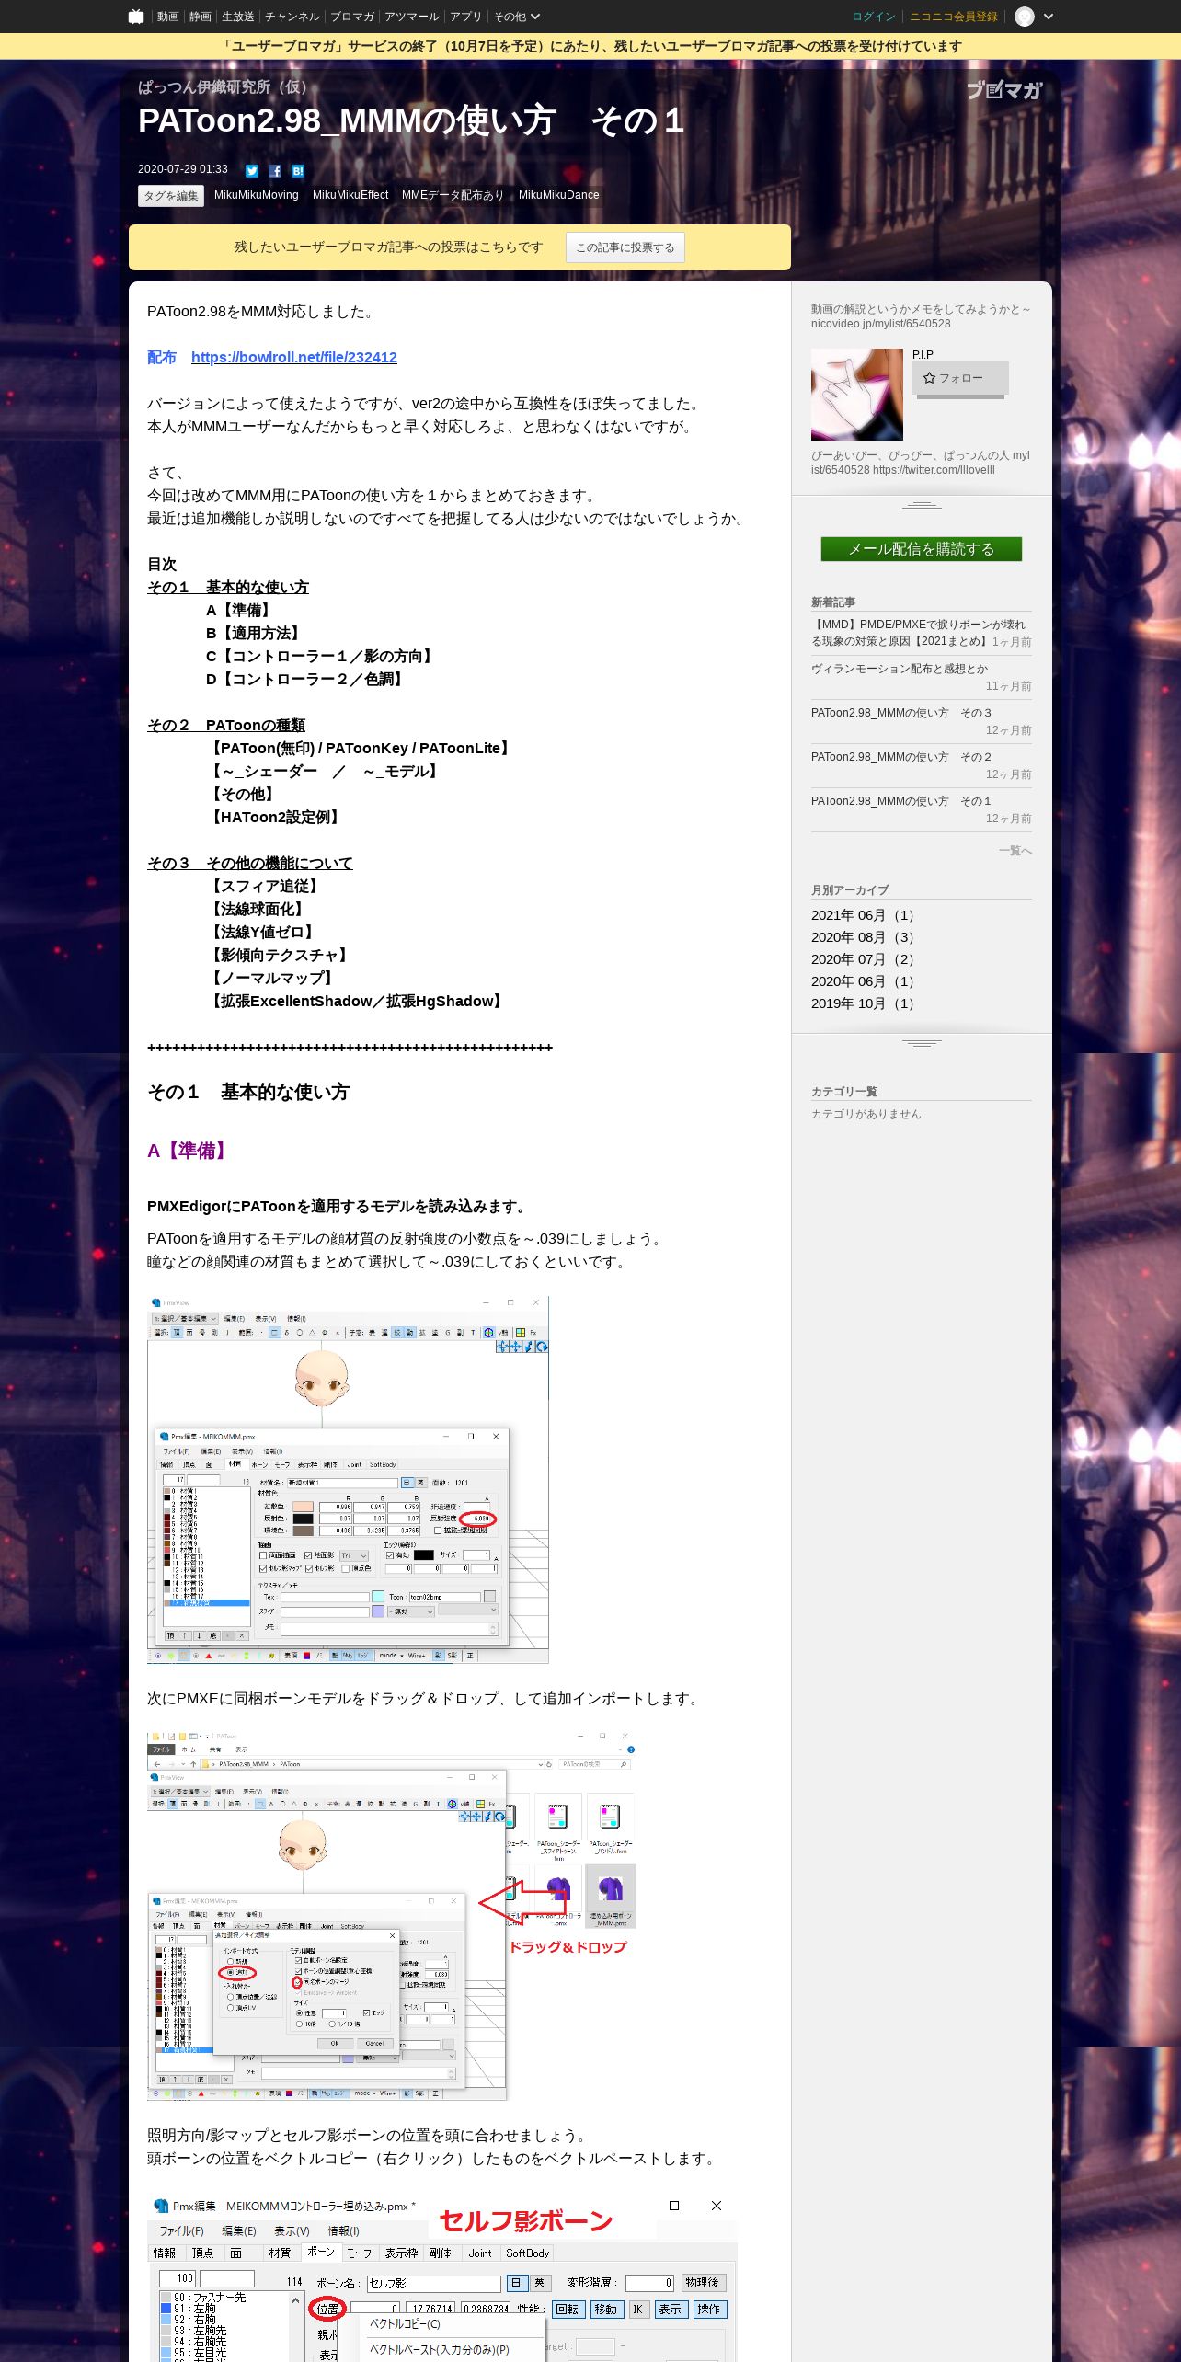Open 動画 in the top navigation
The height and width of the screenshot is (2362, 1181).
[x=167, y=17]
